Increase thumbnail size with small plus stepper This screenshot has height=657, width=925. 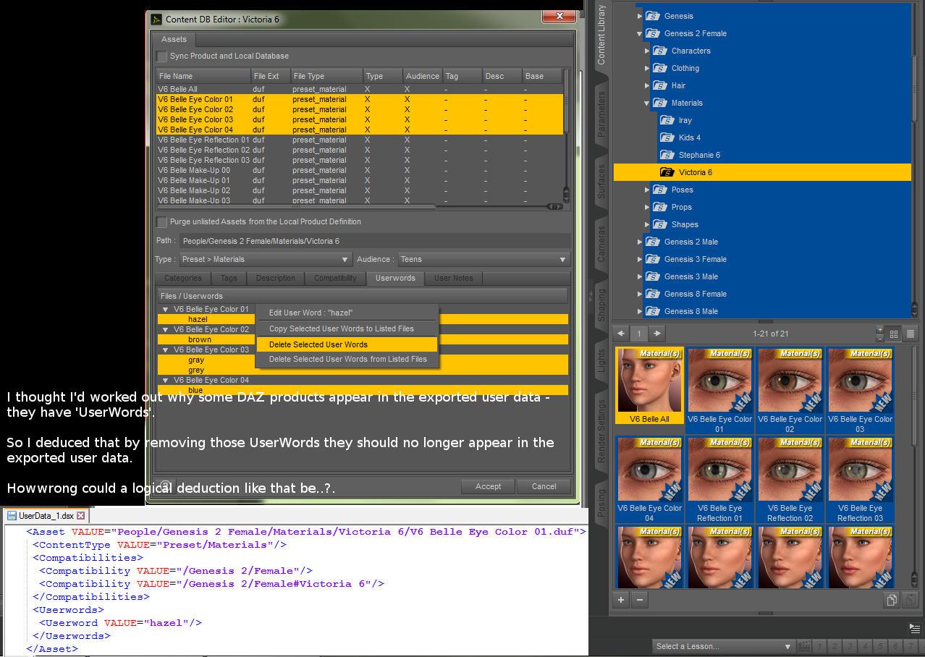[x=879, y=330]
